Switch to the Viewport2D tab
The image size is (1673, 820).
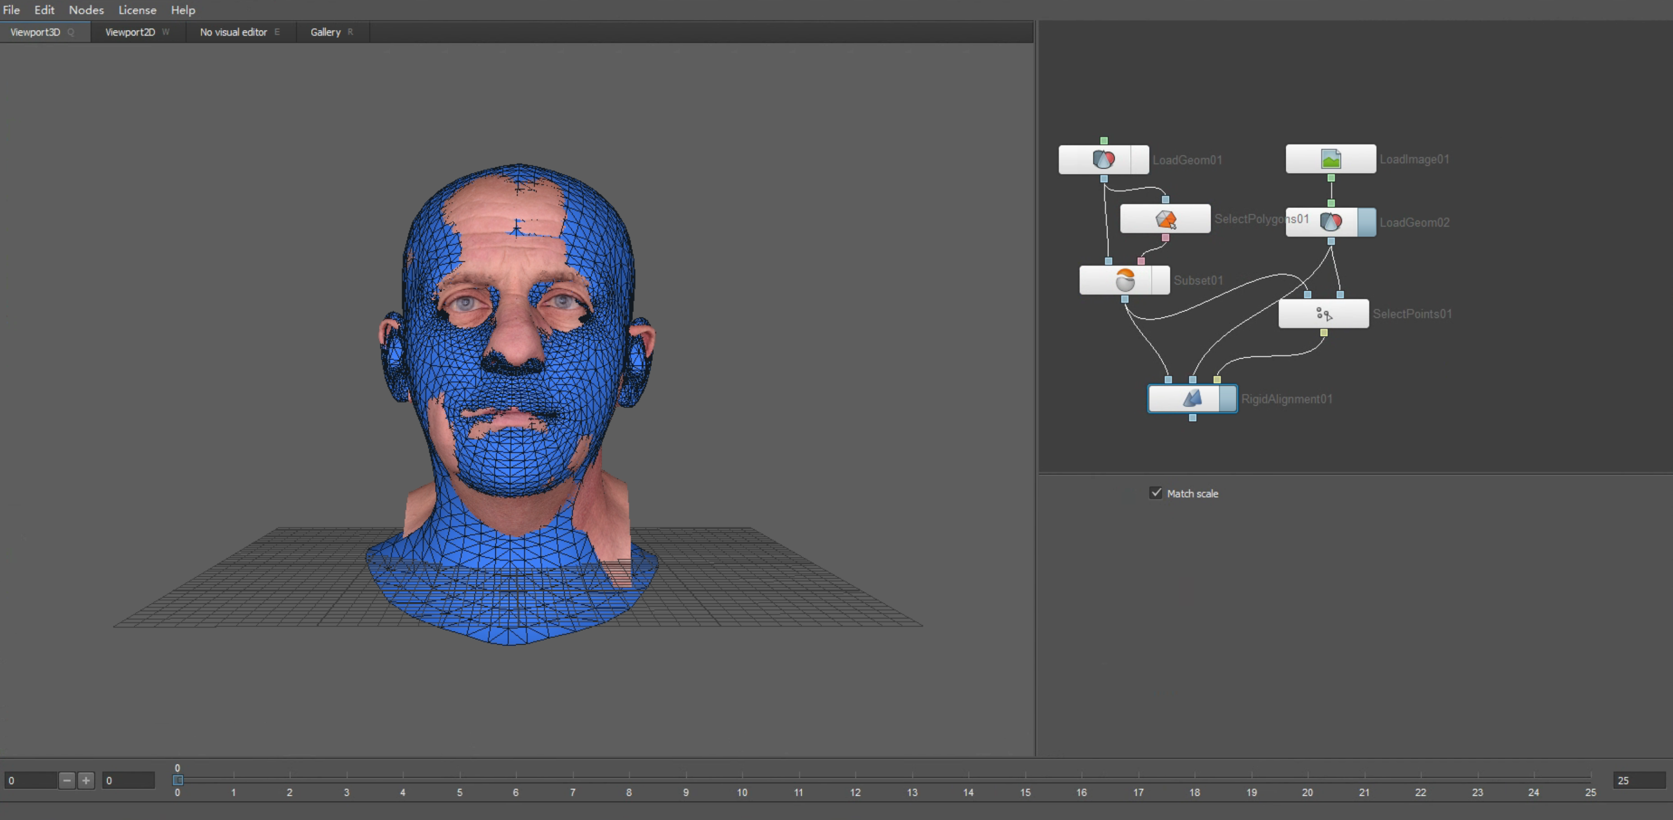pyautogui.click(x=130, y=32)
